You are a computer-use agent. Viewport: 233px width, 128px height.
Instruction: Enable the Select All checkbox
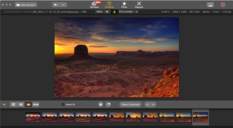63,105
